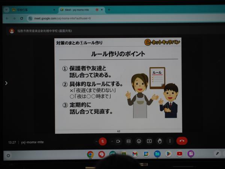
Task: Go forward in browser history
Action: 14,18
